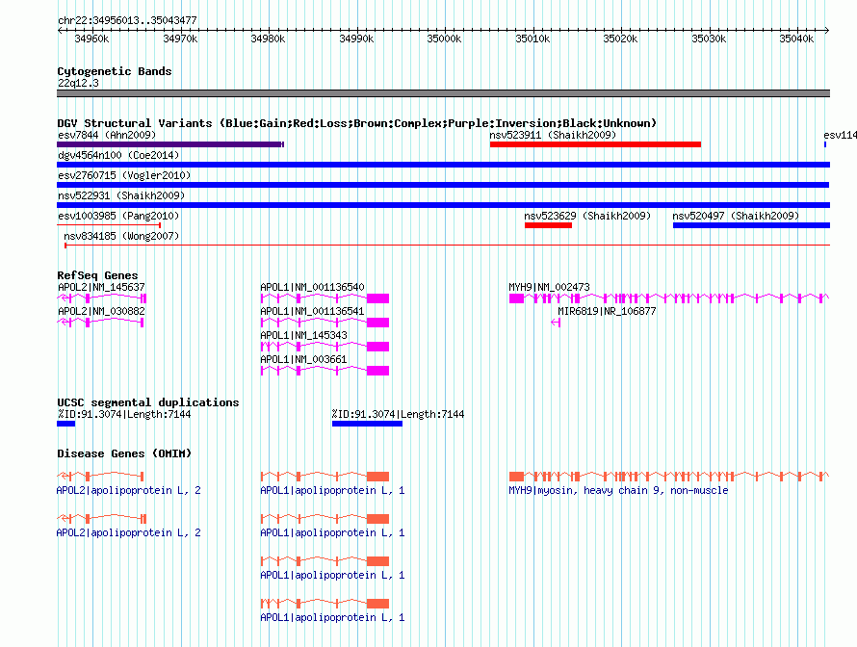Screen dimensions: 857x647
Task: Open the nsv523629 (Shaikh2009) label
Action: [x=587, y=216]
